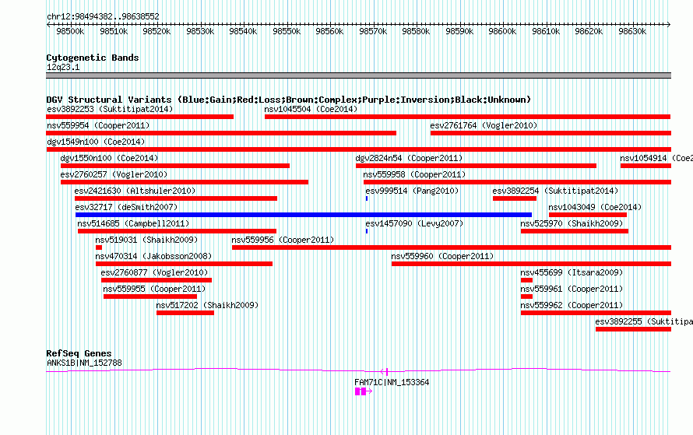Viewport: 693px width, 435px height.
Task: Click esv3892255 variant label
Action: (x=644, y=321)
